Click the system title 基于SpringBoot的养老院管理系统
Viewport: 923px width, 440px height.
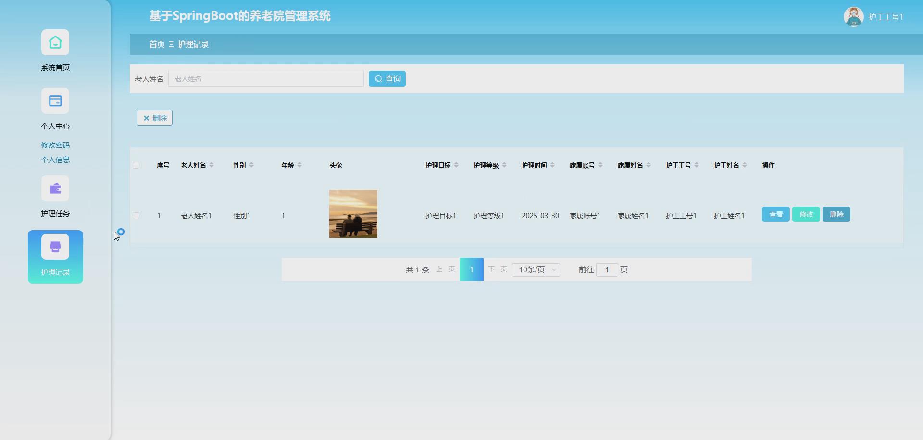point(240,16)
